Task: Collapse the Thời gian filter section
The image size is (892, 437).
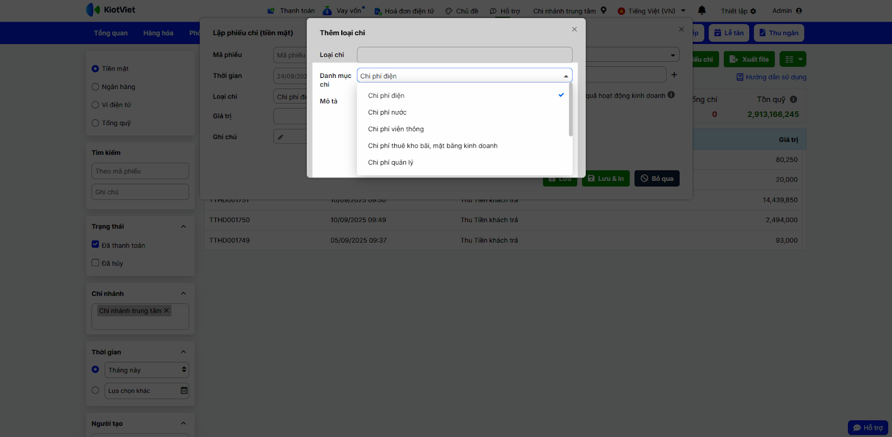Action: click(183, 352)
